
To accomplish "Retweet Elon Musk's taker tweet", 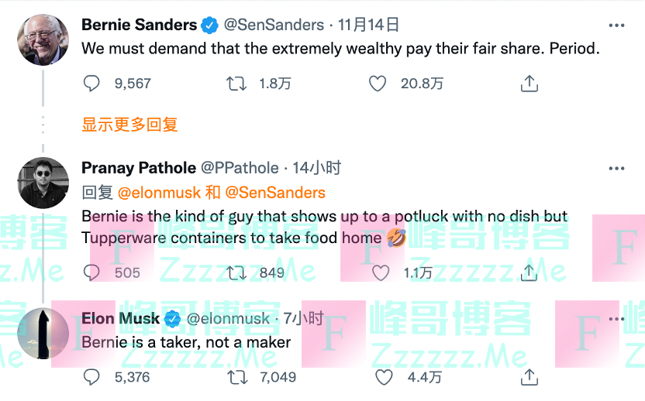I will click(236, 377).
